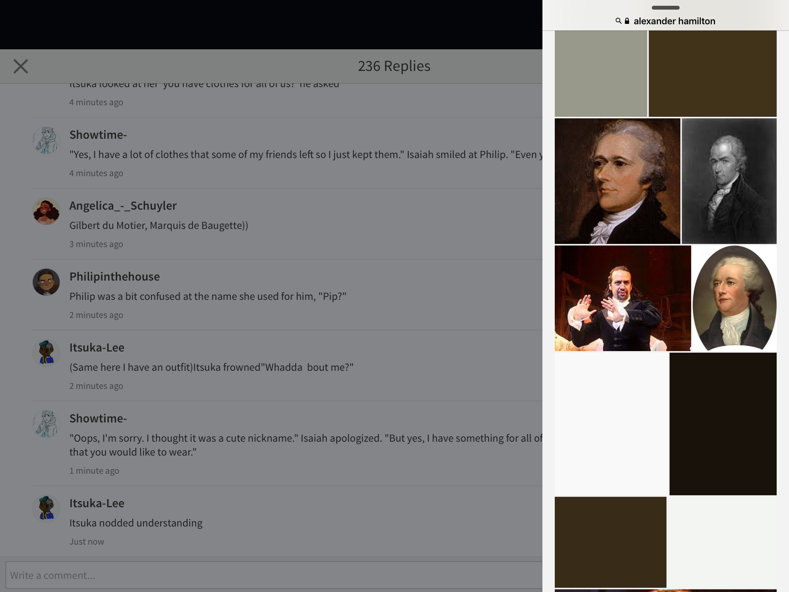
Task: Select comment '(Same here I have an outfit)'
Action: [x=211, y=367]
